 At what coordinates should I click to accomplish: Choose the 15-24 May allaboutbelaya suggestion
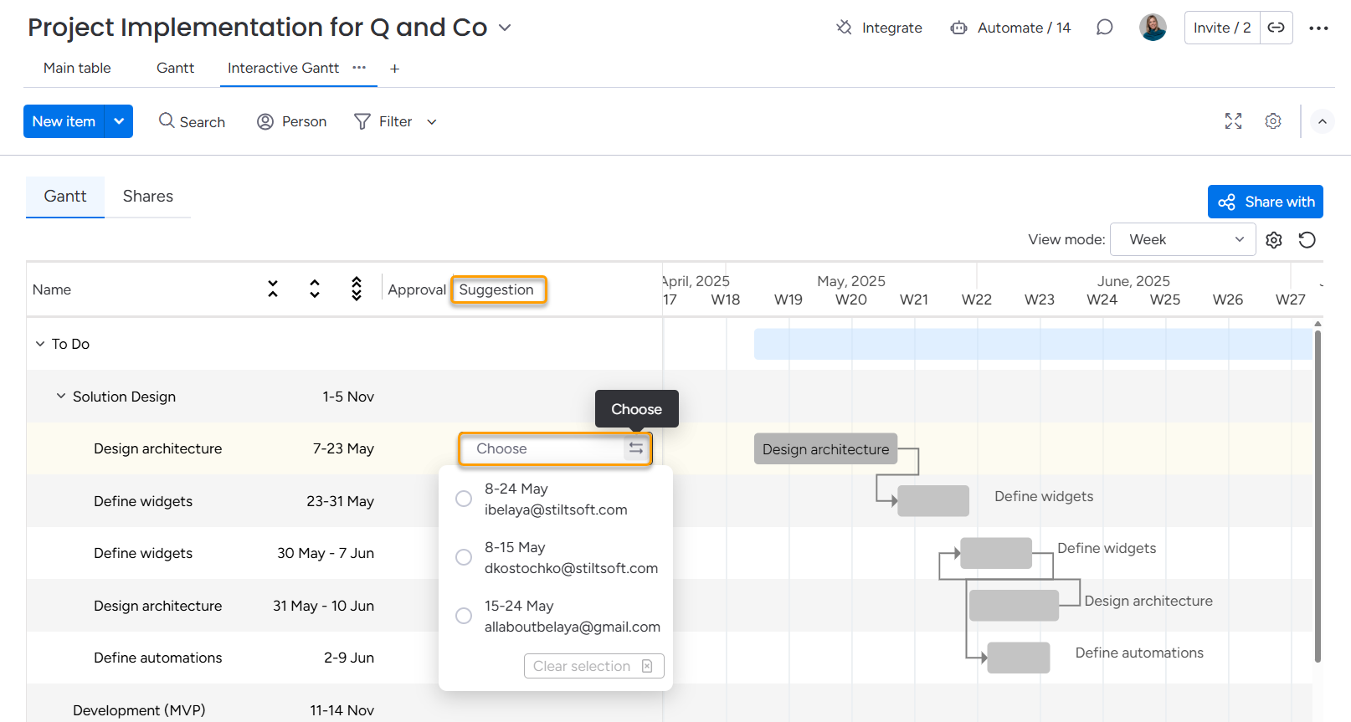coord(464,616)
